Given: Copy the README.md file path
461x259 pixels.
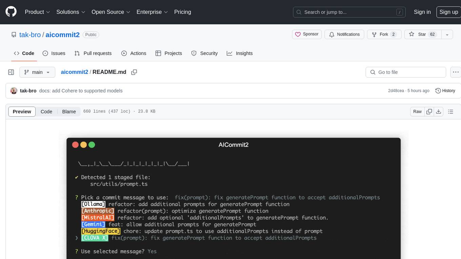Looking at the screenshot, I should [134, 72].
